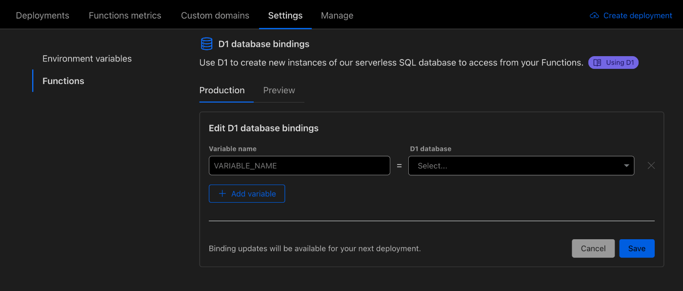The width and height of the screenshot is (683, 291).
Task: Click the 'Use D1 to create new instances' description
Action: tap(391, 62)
